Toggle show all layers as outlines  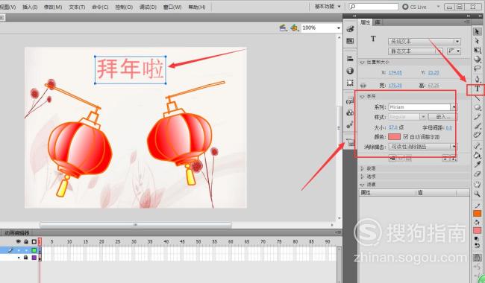coord(34,241)
